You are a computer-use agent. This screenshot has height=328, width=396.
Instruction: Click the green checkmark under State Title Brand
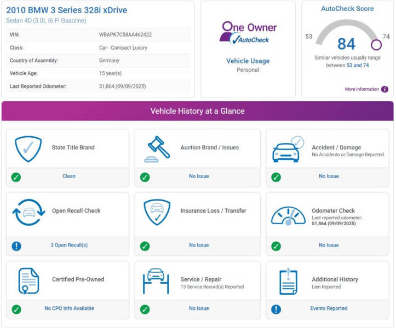(x=16, y=177)
